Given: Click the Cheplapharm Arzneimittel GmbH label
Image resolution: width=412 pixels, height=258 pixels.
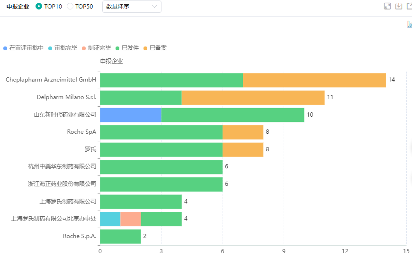Looking at the screenshot, I should pos(51,80).
